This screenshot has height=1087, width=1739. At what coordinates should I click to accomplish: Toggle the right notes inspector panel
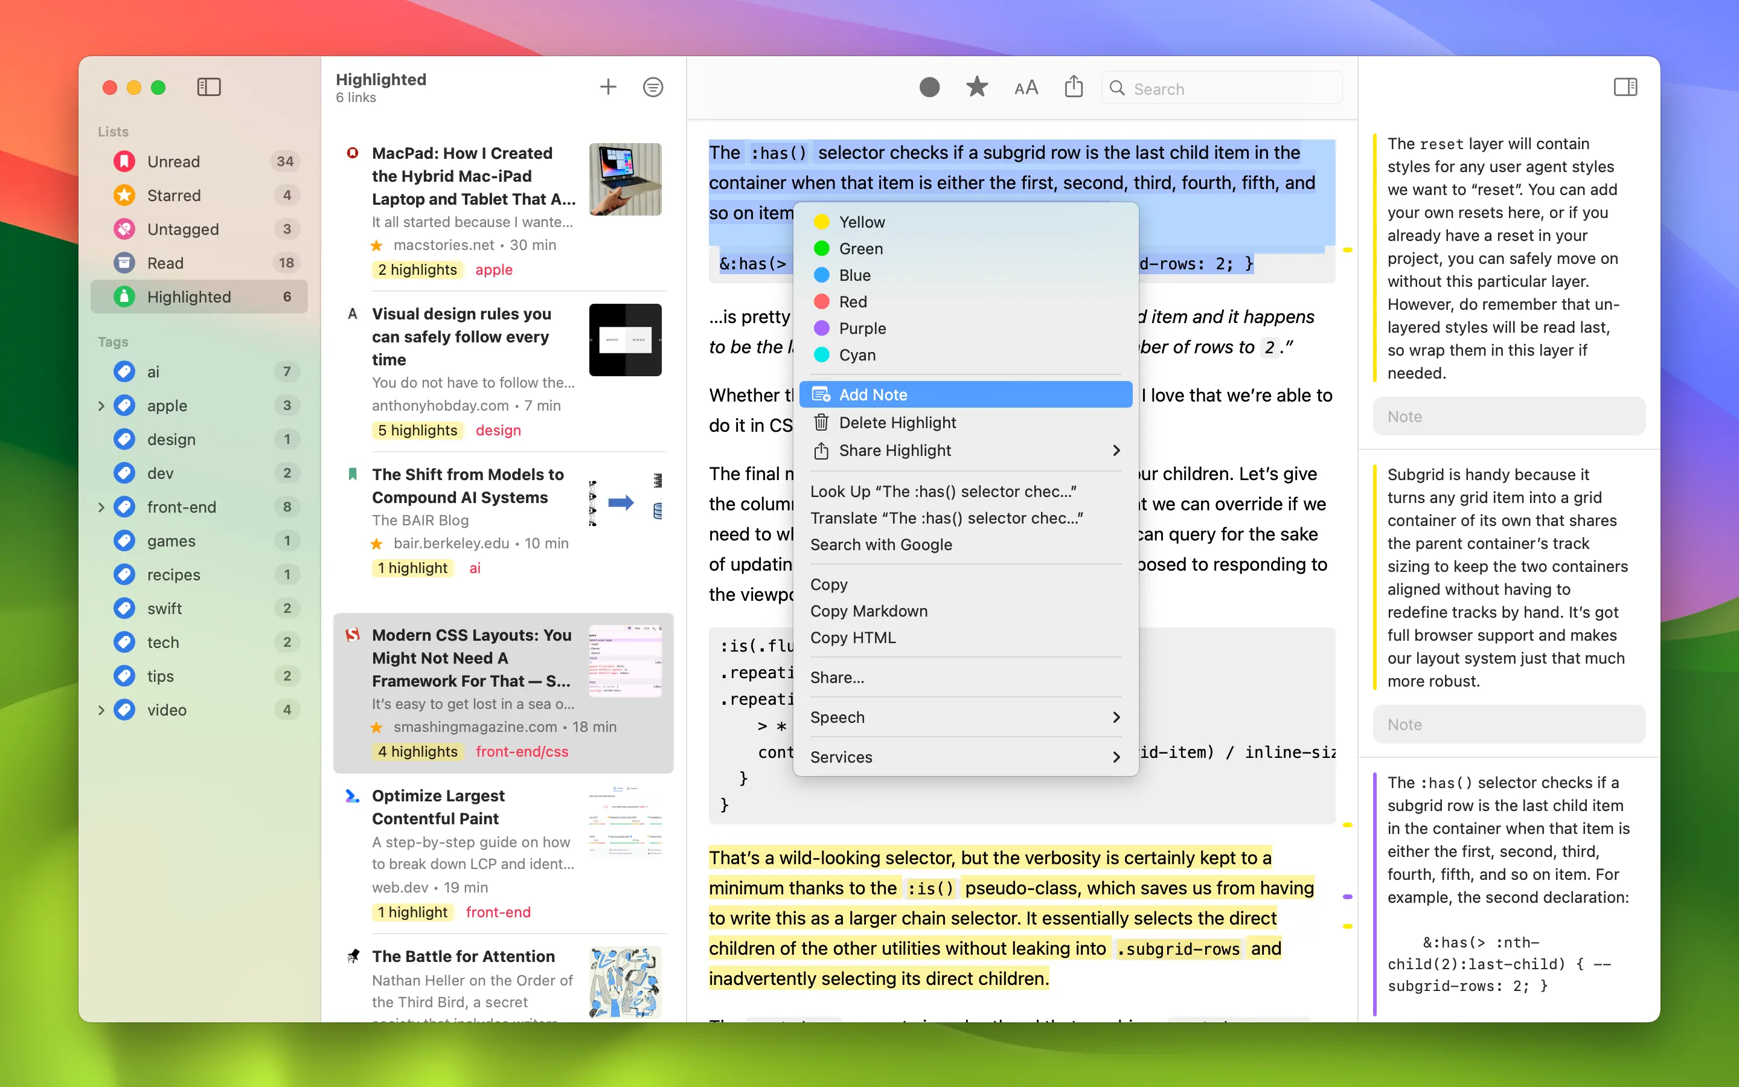1625,87
